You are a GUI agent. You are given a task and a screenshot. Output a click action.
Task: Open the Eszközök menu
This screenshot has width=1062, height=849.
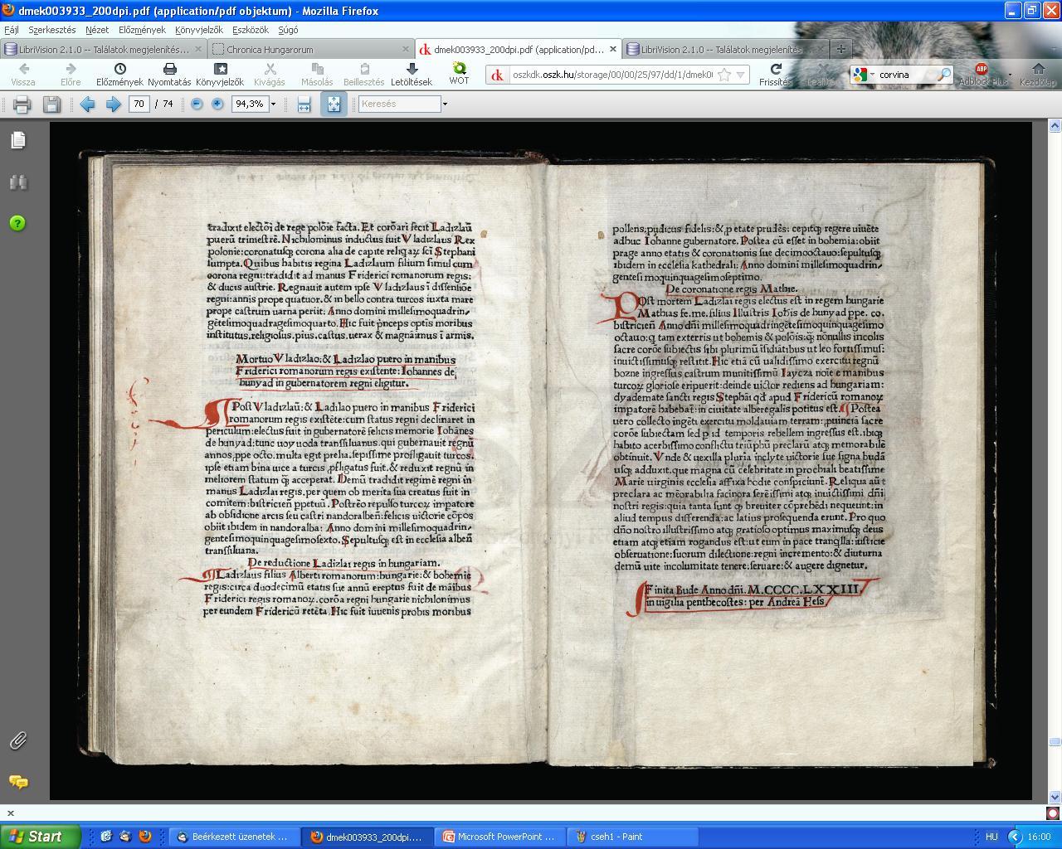pyautogui.click(x=251, y=29)
